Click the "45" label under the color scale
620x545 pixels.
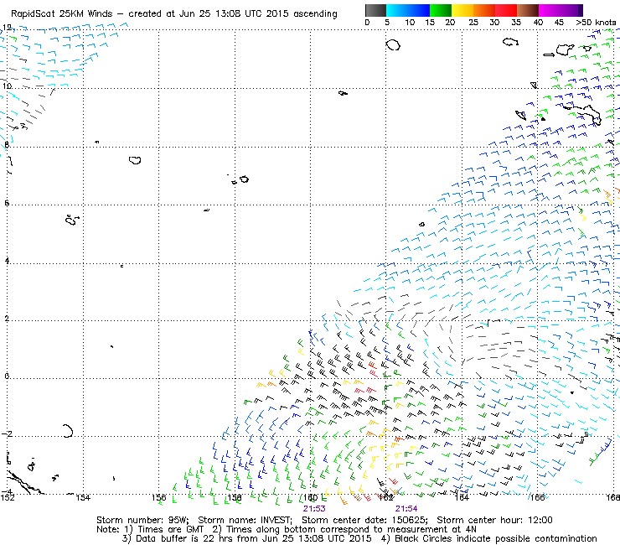tap(559, 23)
